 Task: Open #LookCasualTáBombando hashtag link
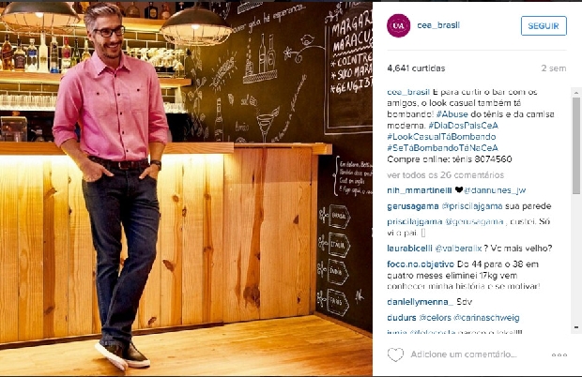441,136
